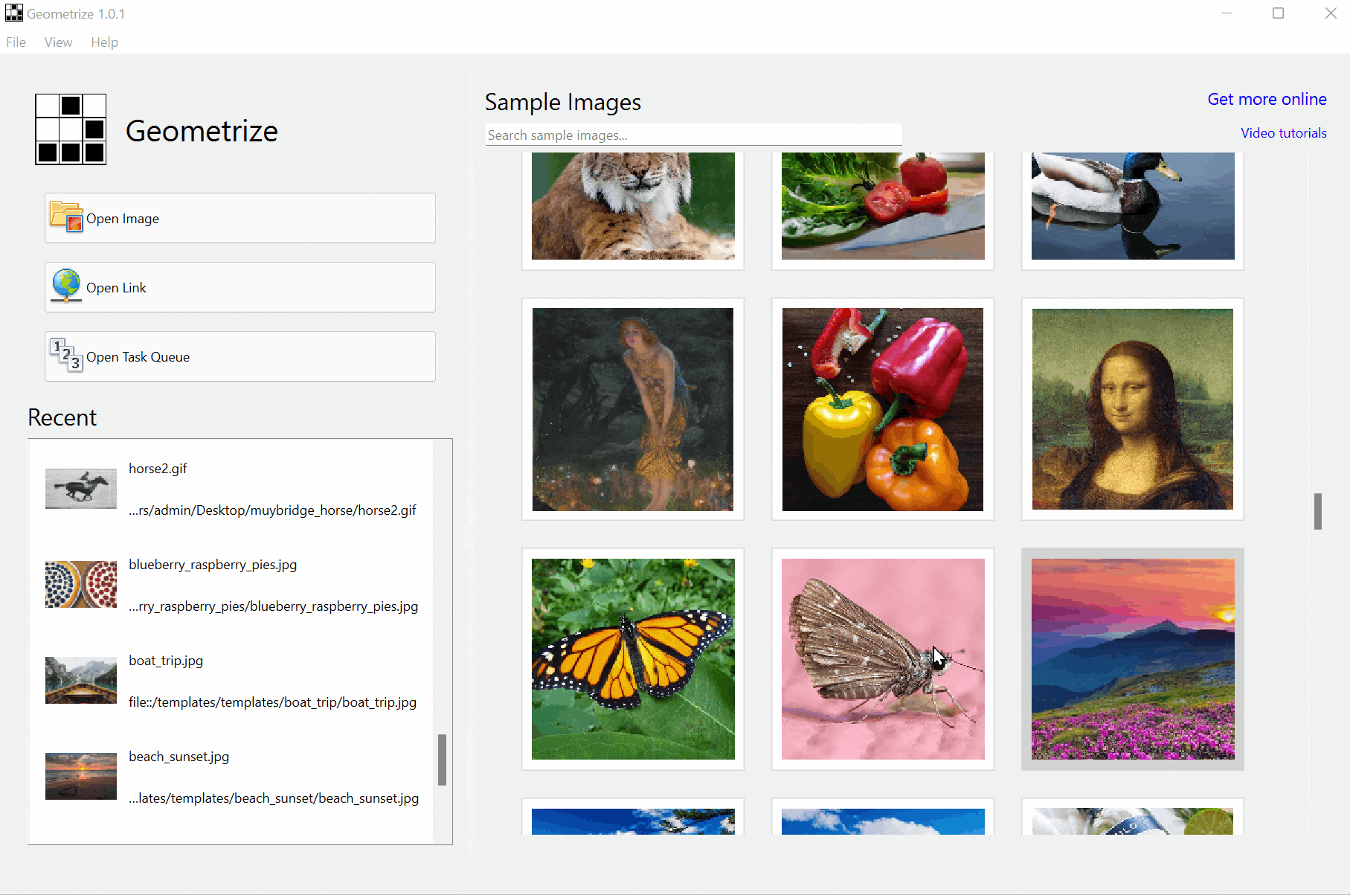Click the blueberry_raspberry_pies.jpg file name
Image resolution: width=1350 pixels, height=895 pixels.
coord(213,565)
